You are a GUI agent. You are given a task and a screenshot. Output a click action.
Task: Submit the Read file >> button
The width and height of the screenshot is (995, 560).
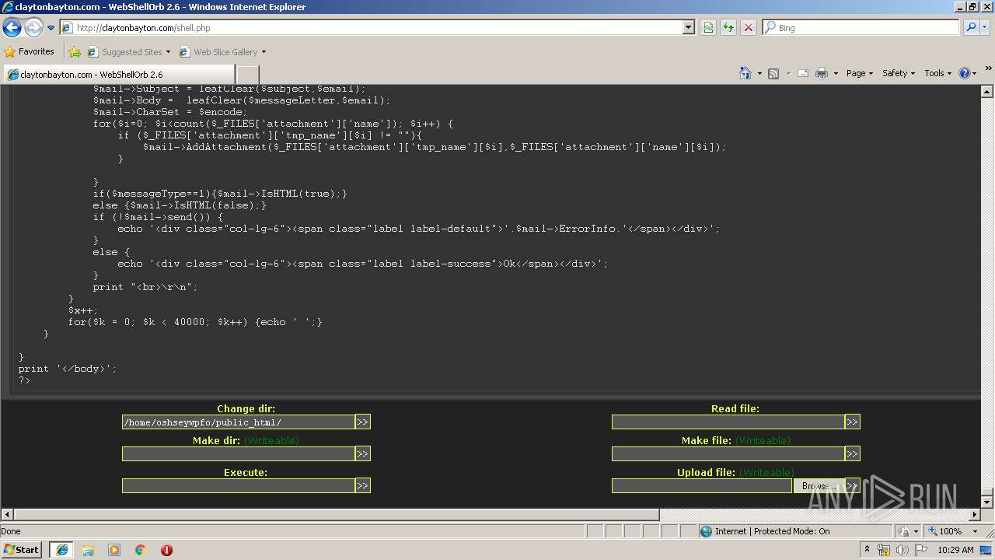pyautogui.click(x=852, y=422)
